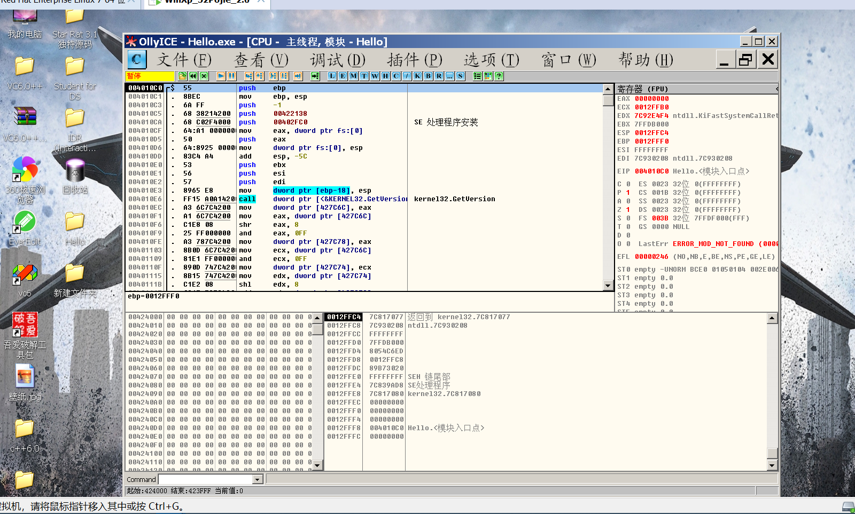Click the CPU child window C icon
This screenshot has height=514, width=855.
tap(137, 59)
